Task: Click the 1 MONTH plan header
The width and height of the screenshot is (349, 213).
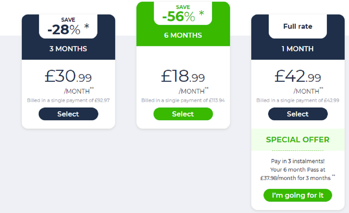Action: (298, 49)
